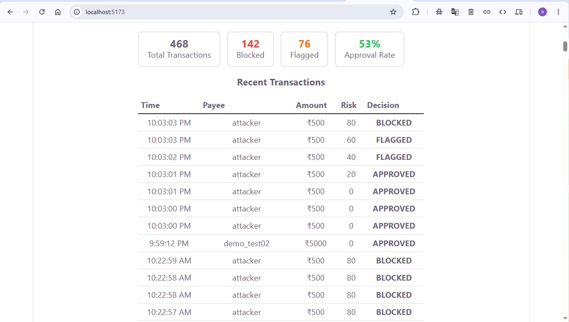The image size is (569, 322).
Task: Go back to the previous page
Action: pyautogui.click(x=10, y=12)
